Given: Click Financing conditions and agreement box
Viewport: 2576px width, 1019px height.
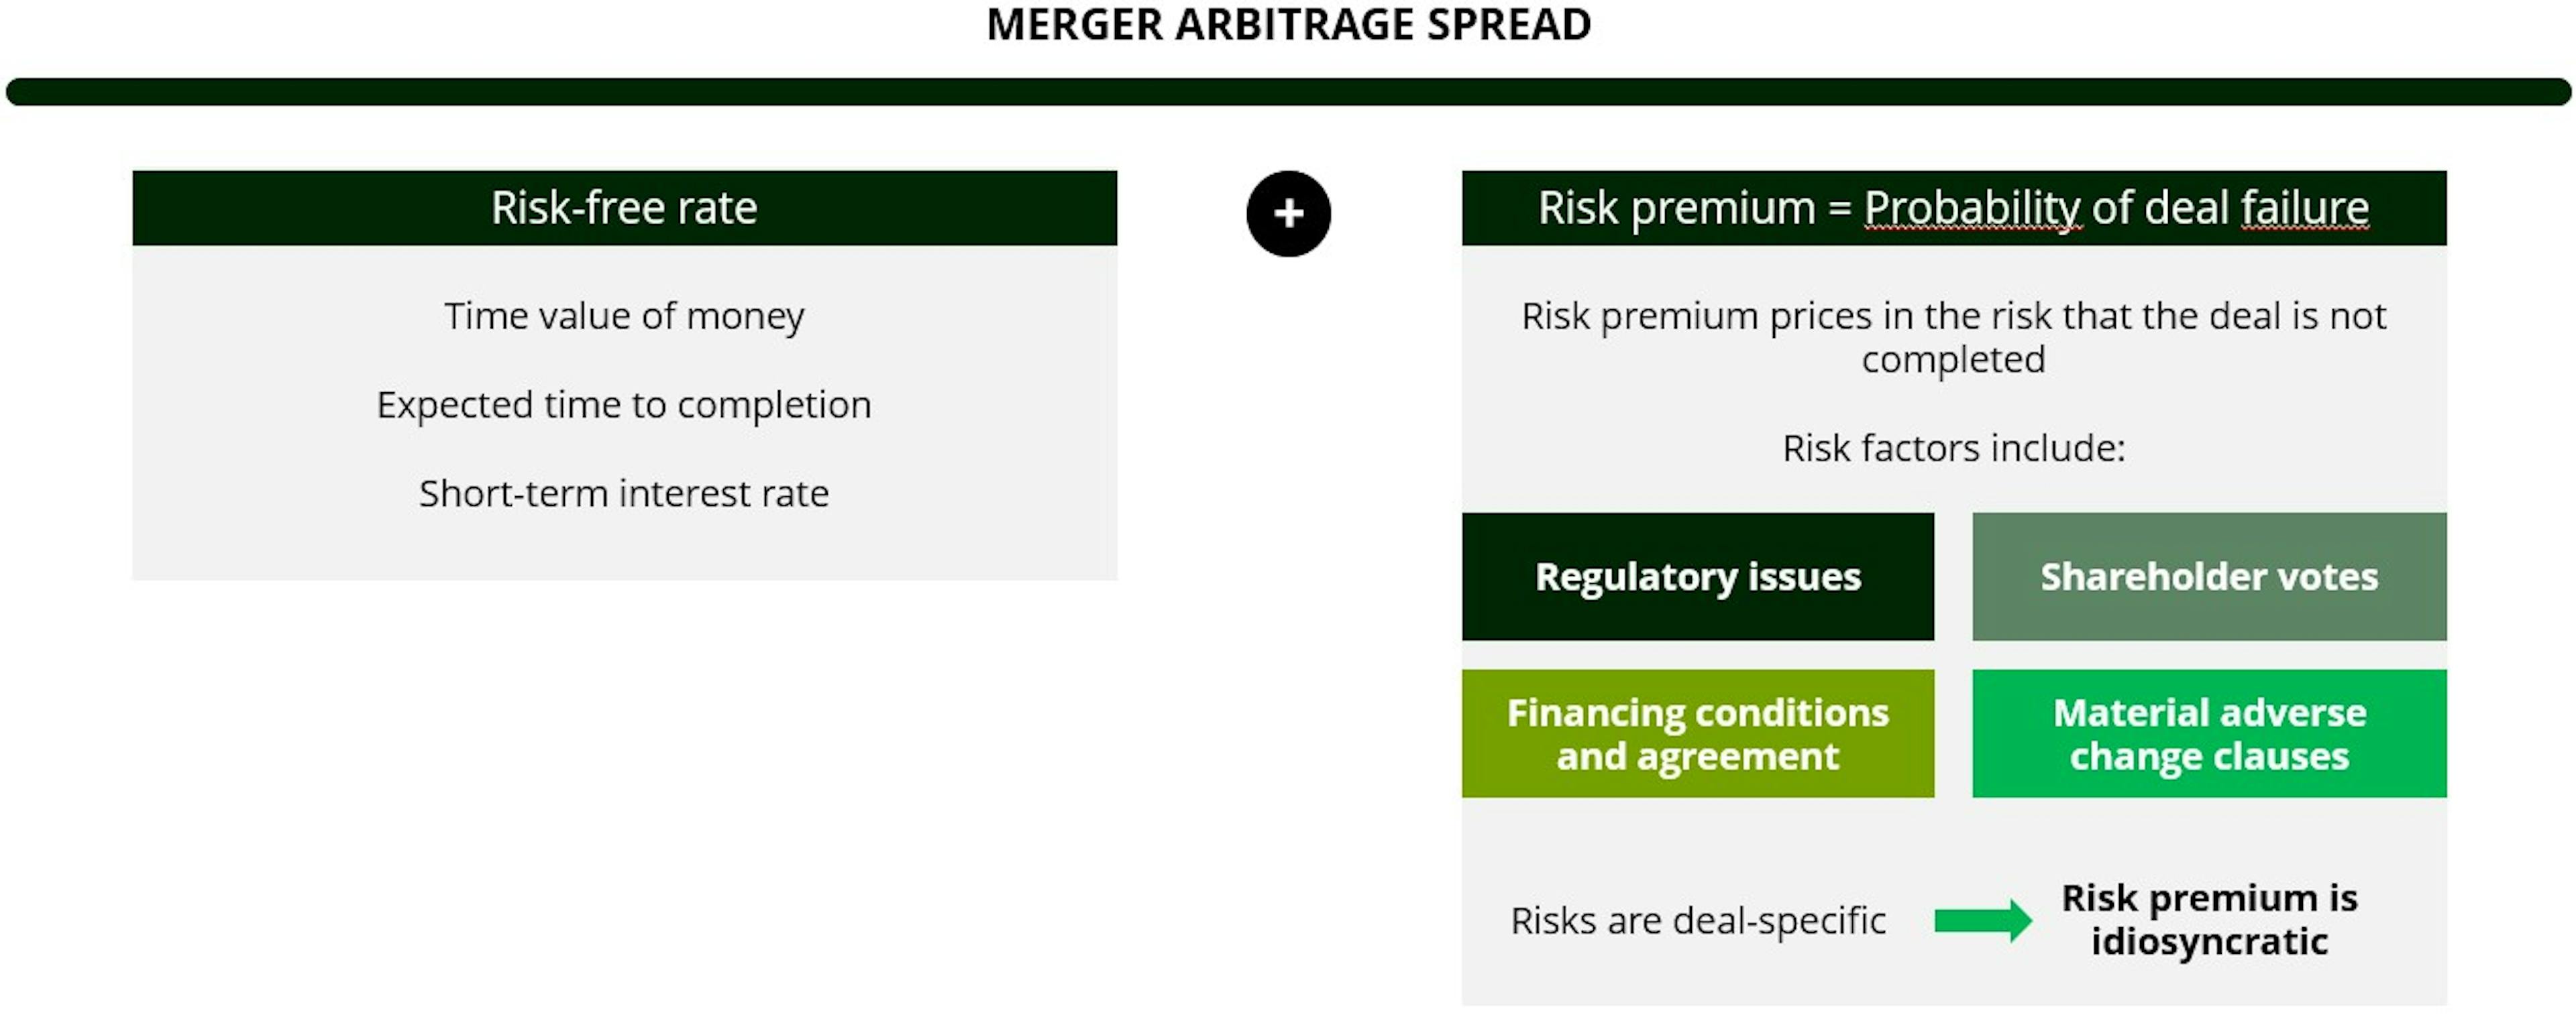Looking at the screenshot, I should click(x=1697, y=733).
